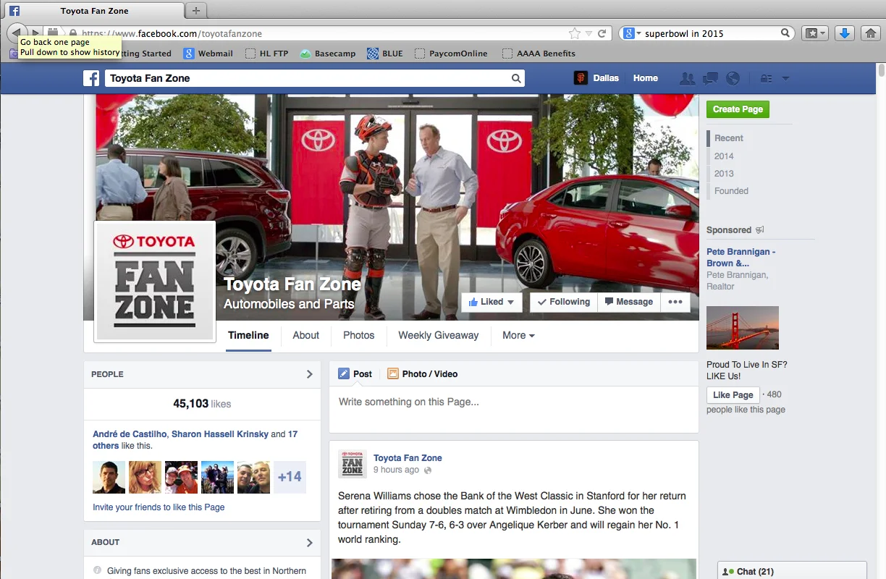Click the +14 more friends tile
Image resolution: width=886 pixels, height=579 pixels.
pyautogui.click(x=290, y=477)
